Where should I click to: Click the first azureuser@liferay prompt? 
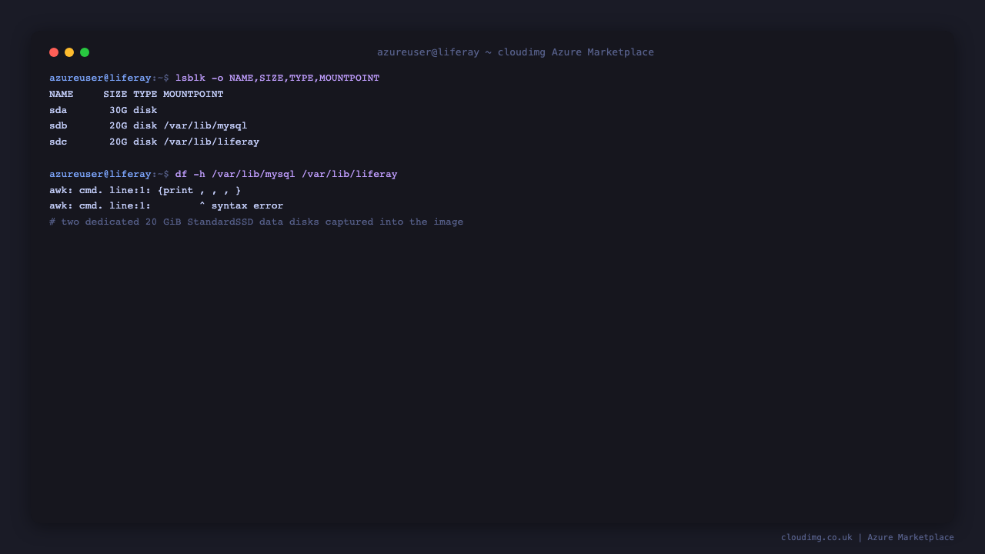pos(109,78)
